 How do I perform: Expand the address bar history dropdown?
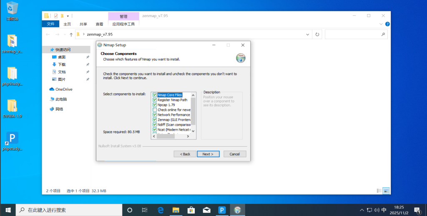308,35
